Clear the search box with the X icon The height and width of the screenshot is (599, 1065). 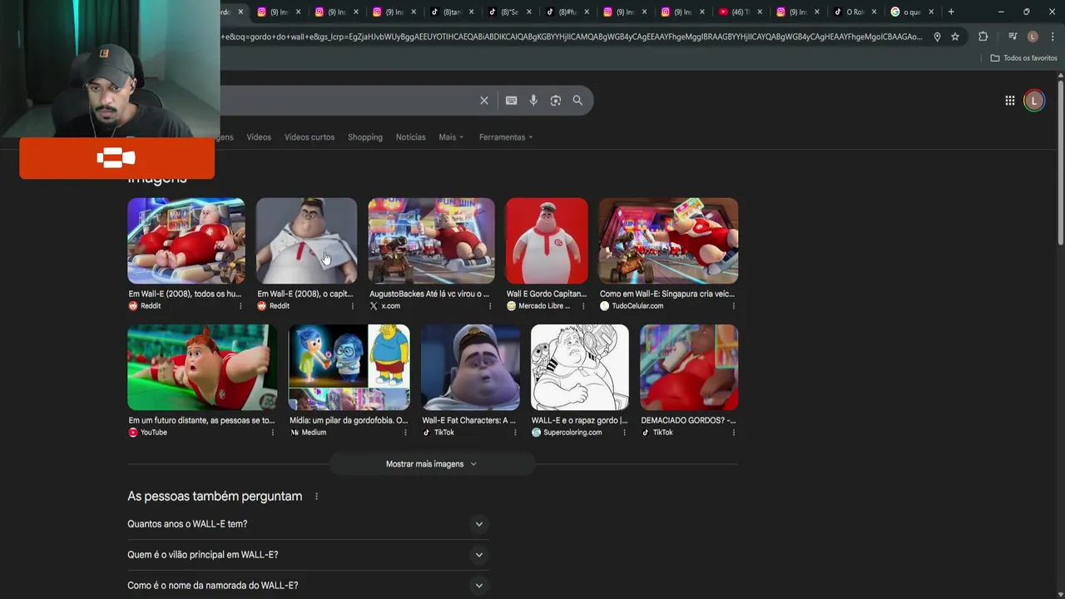[x=483, y=101]
